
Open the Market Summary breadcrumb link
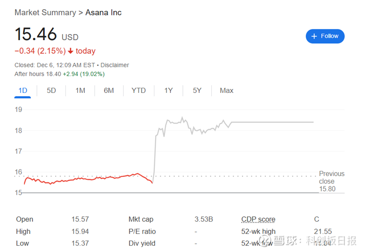45,12
